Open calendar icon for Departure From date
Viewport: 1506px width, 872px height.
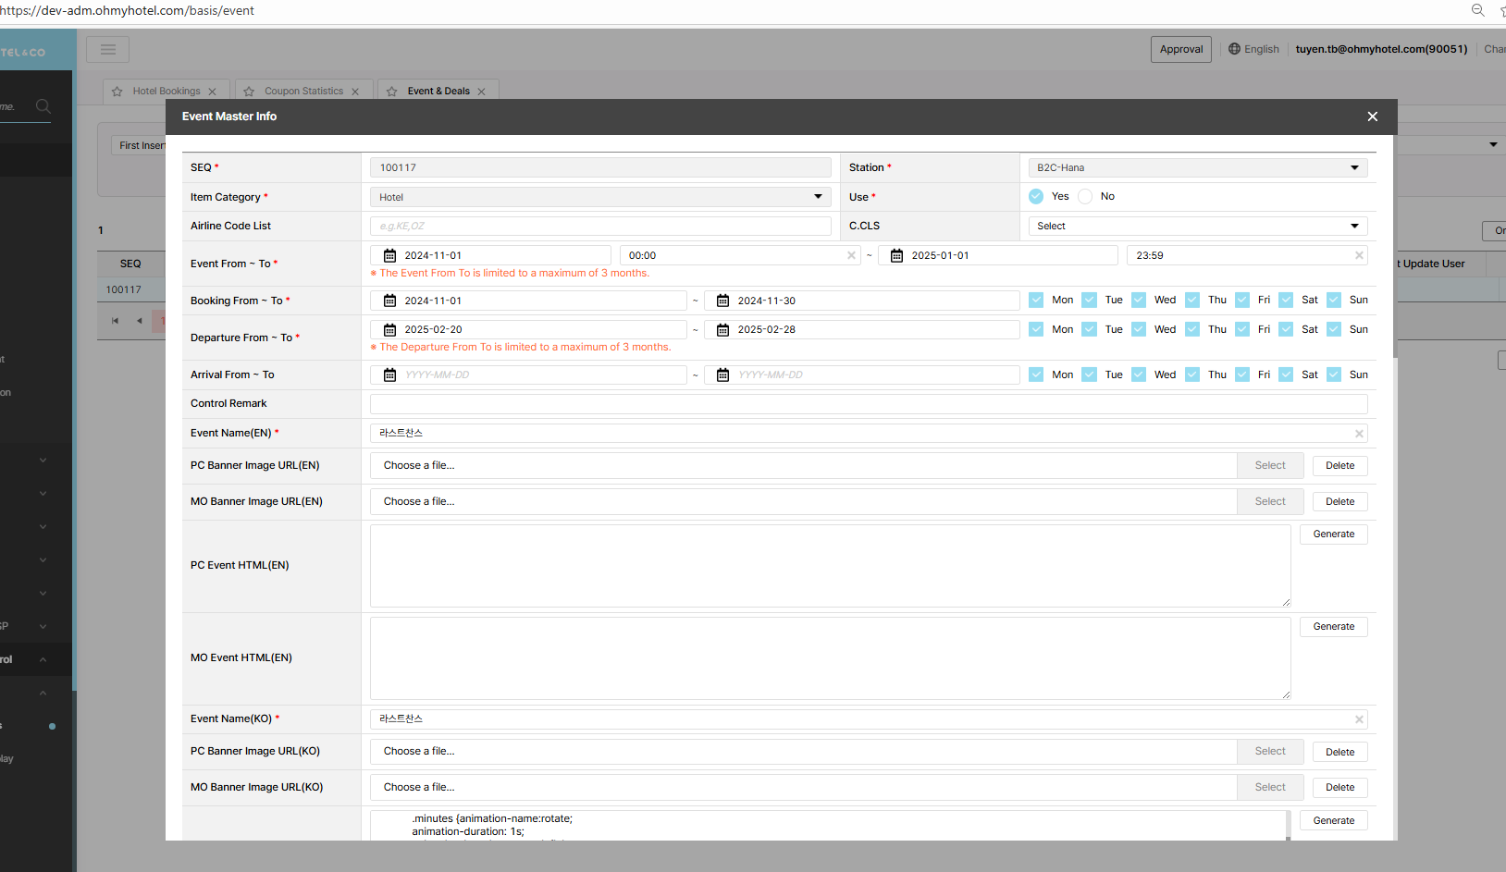point(389,330)
